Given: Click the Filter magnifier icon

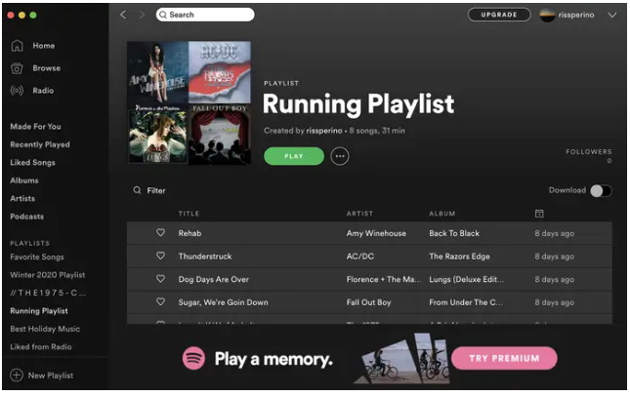Looking at the screenshot, I should pyautogui.click(x=137, y=190).
